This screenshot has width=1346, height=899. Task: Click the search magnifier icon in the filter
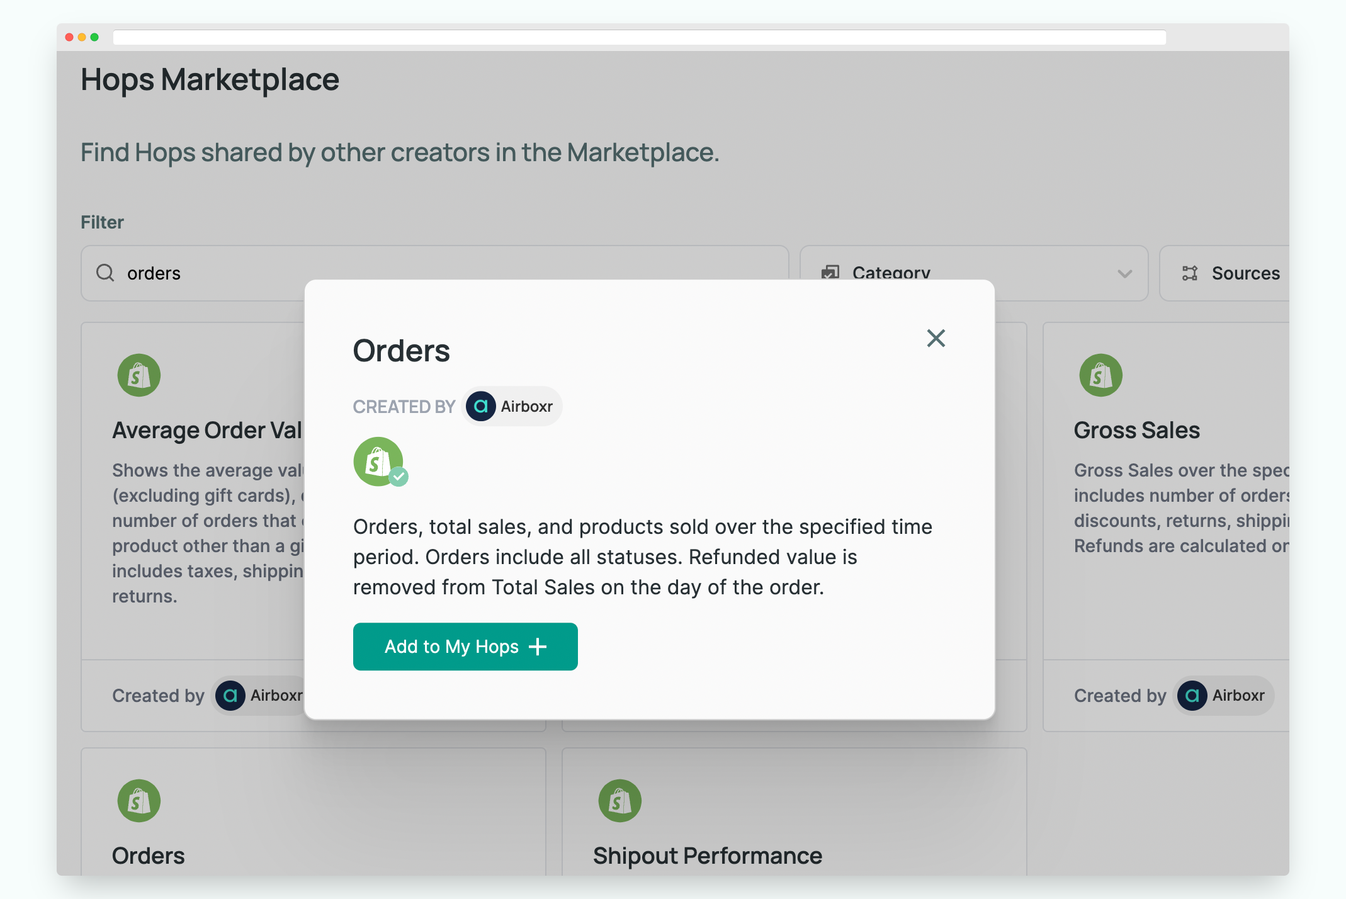pos(105,273)
